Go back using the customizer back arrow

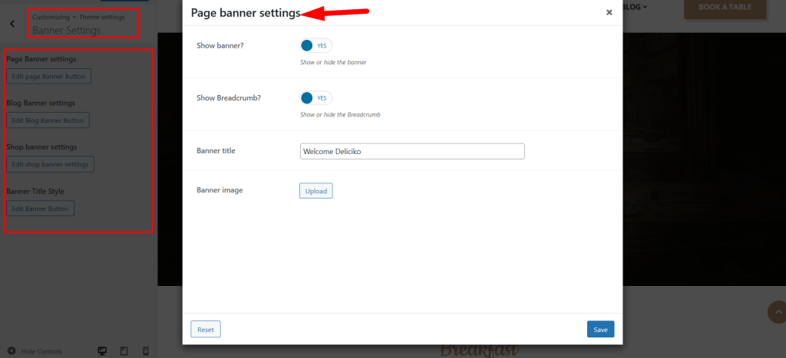coord(12,24)
